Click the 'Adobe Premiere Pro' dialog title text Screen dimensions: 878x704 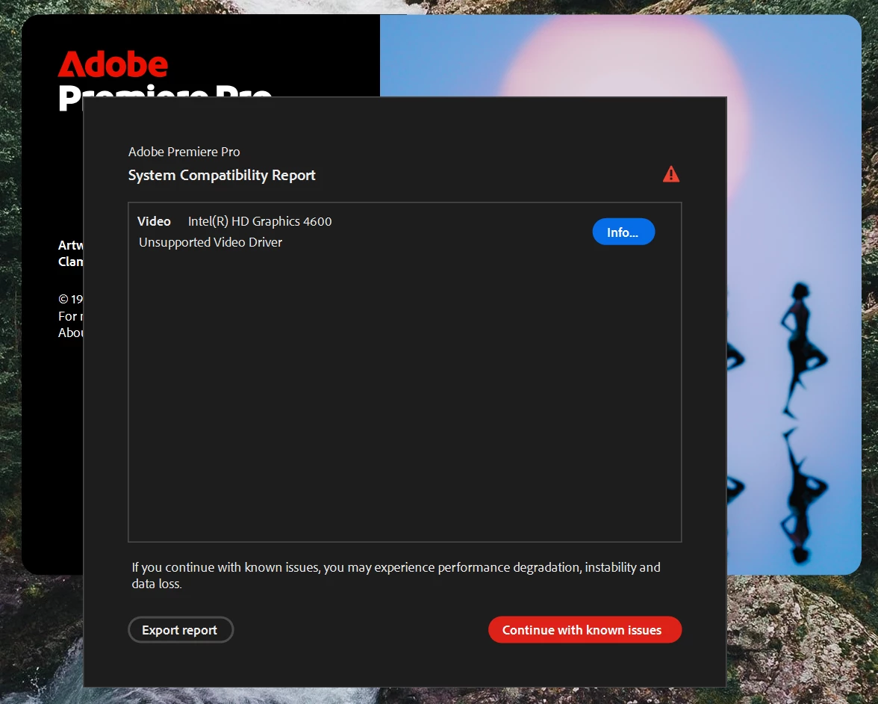pos(184,152)
